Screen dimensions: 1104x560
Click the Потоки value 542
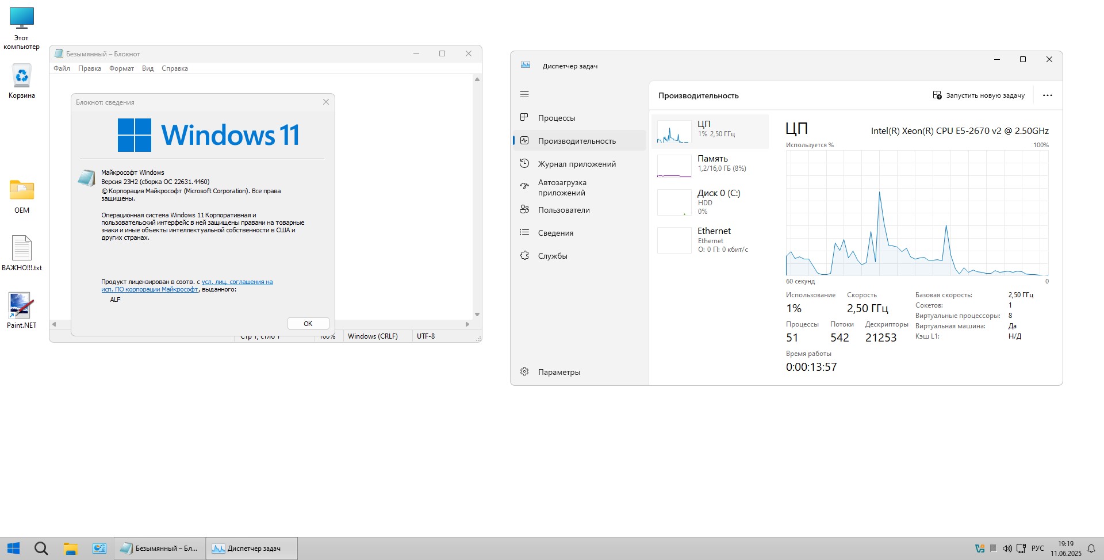point(839,337)
